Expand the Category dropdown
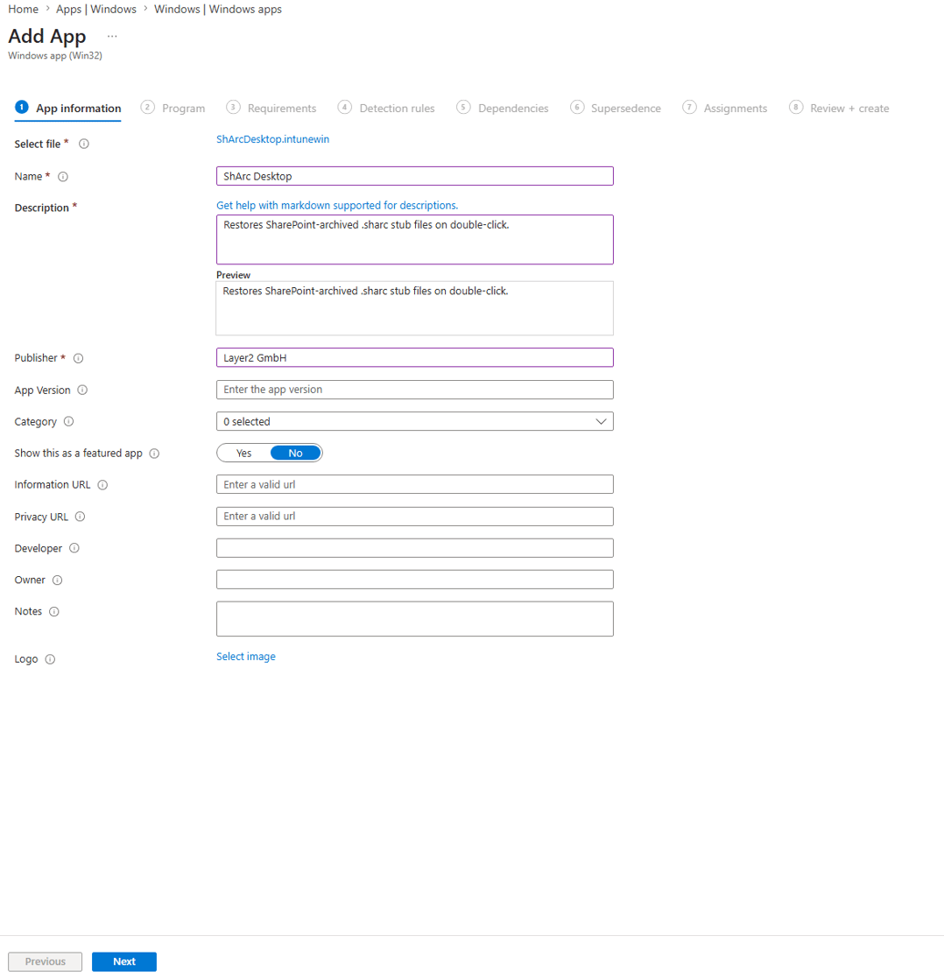The image size is (944, 978). pyautogui.click(x=414, y=422)
